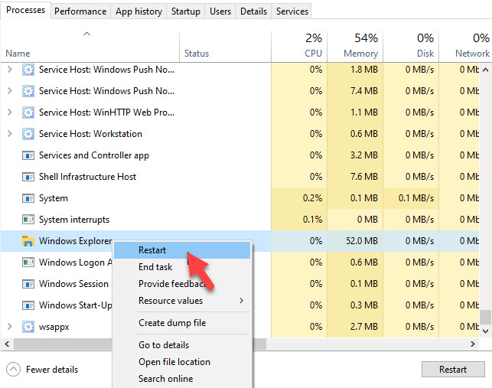492x388 pixels.
Task: Sort processes by CPU column header
Action: click(x=299, y=46)
